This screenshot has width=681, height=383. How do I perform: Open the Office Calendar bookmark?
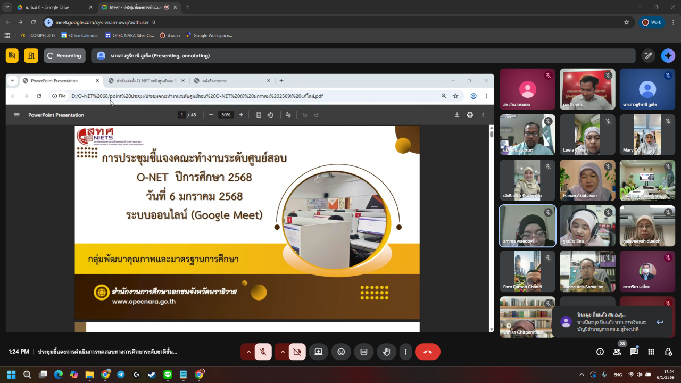click(80, 36)
